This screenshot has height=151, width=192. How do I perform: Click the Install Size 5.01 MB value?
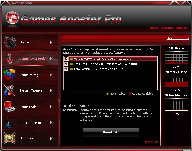click(x=85, y=106)
